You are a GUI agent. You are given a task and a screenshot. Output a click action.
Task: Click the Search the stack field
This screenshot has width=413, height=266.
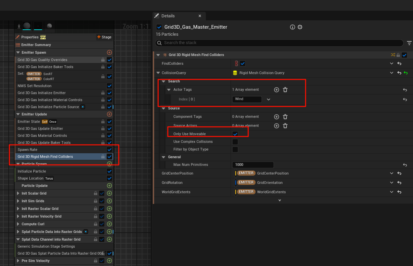[x=279, y=43]
